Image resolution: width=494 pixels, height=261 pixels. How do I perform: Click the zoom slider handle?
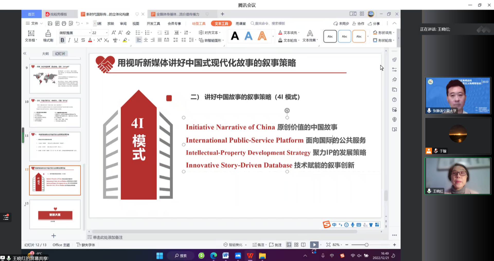366,245
